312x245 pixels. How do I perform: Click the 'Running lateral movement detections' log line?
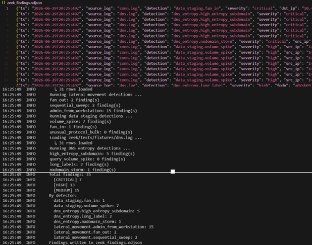click(96, 95)
